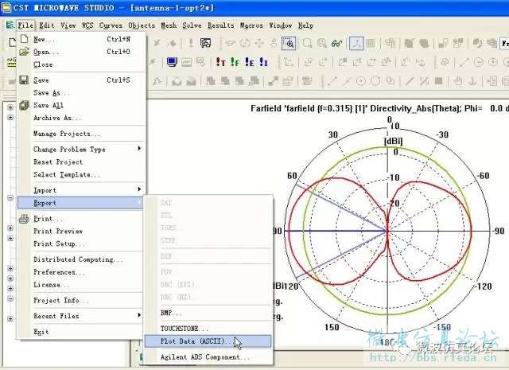Viewport: 509px width, 370px height.
Task: Open Manage Projects... dialog
Action: (x=81, y=134)
